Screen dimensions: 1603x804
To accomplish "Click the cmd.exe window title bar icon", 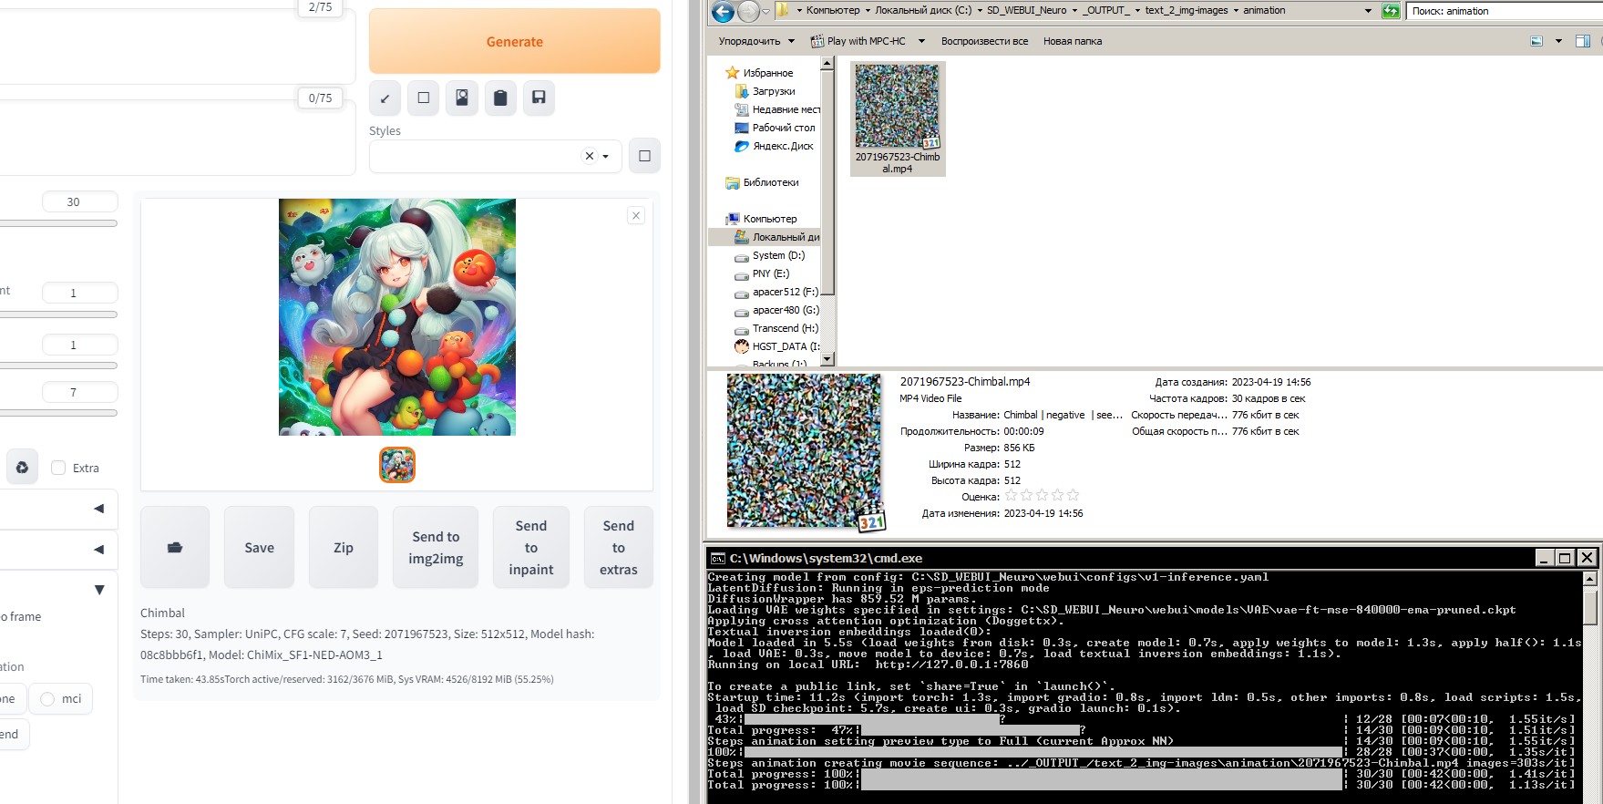I will point(717,558).
